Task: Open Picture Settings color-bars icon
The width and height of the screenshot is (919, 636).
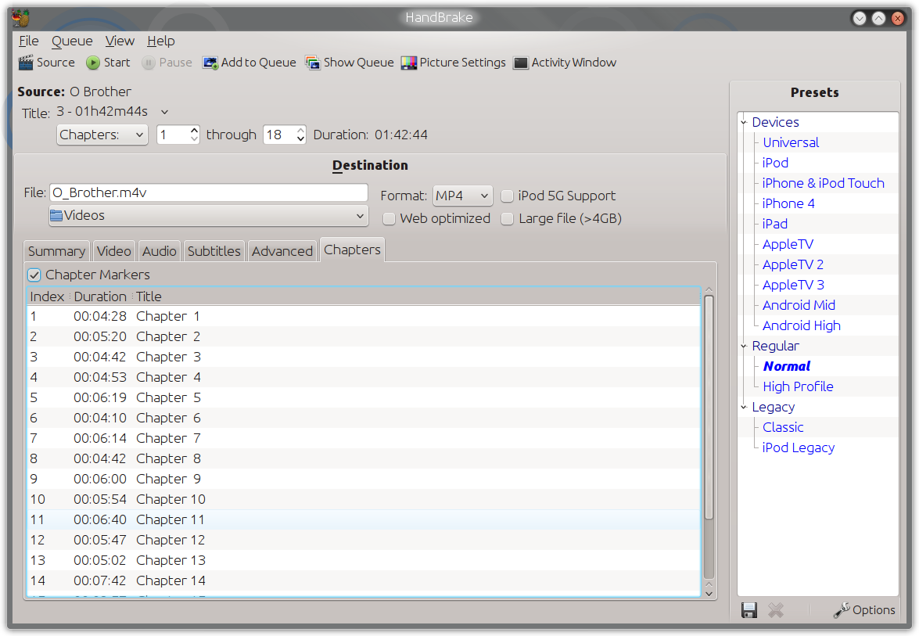Action: 408,63
